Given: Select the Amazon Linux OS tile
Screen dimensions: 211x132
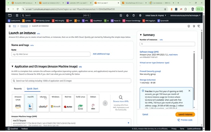Looking at the screenshot, I should point(18,103).
